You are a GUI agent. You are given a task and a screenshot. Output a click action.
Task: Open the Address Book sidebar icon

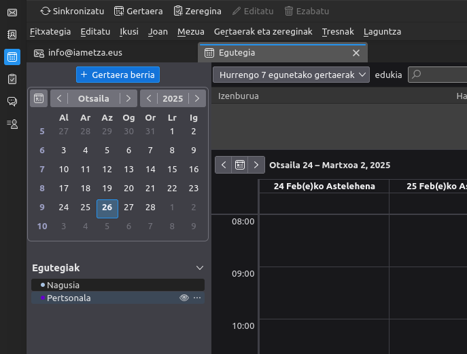pyautogui.click(x=12, y=35)
